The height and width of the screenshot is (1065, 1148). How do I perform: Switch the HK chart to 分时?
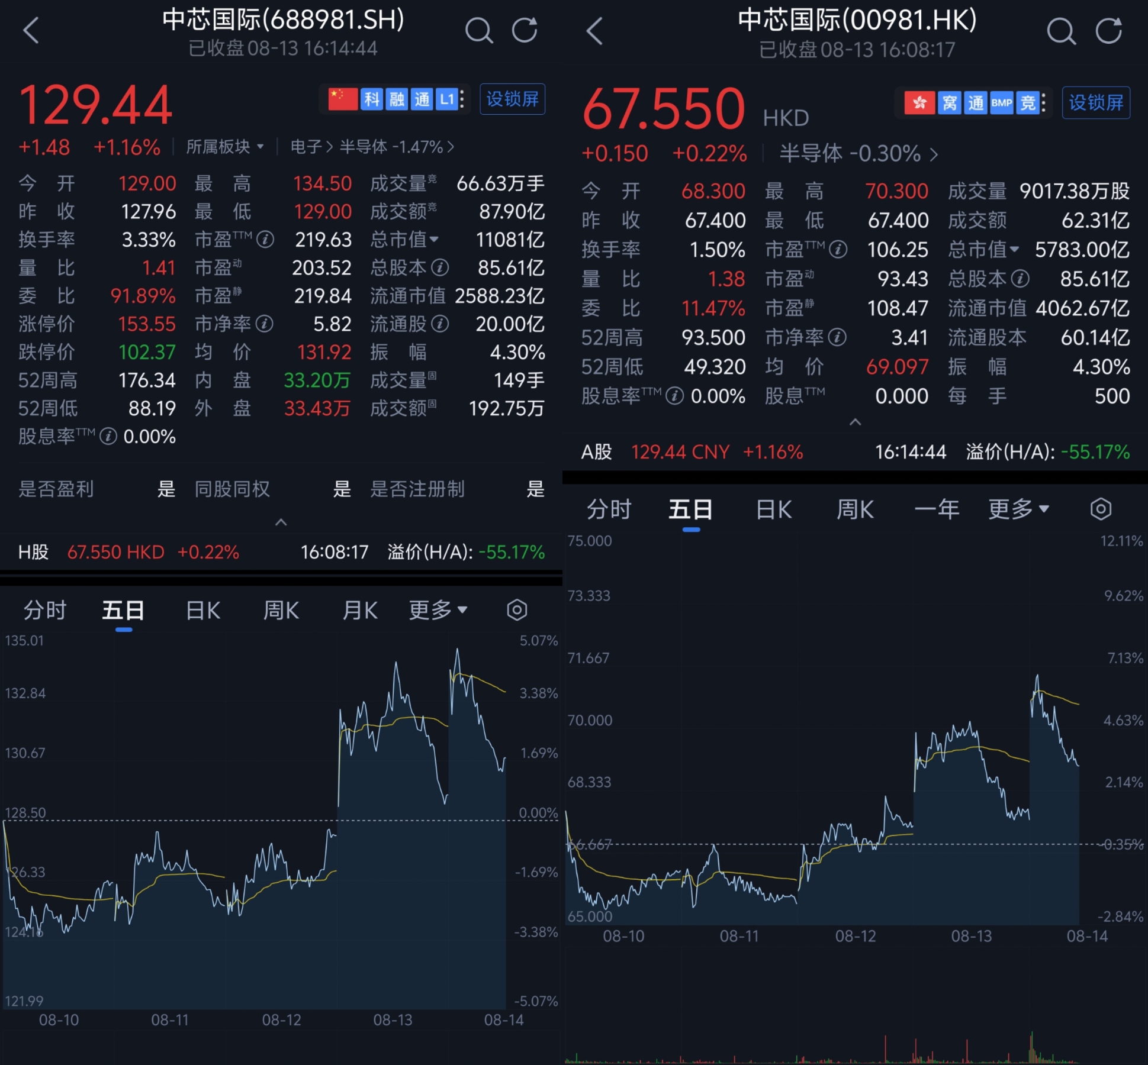[x=609, y=509]
